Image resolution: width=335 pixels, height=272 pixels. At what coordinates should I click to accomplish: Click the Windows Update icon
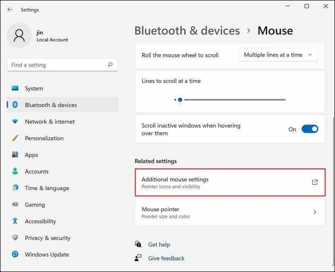(15, 255)
